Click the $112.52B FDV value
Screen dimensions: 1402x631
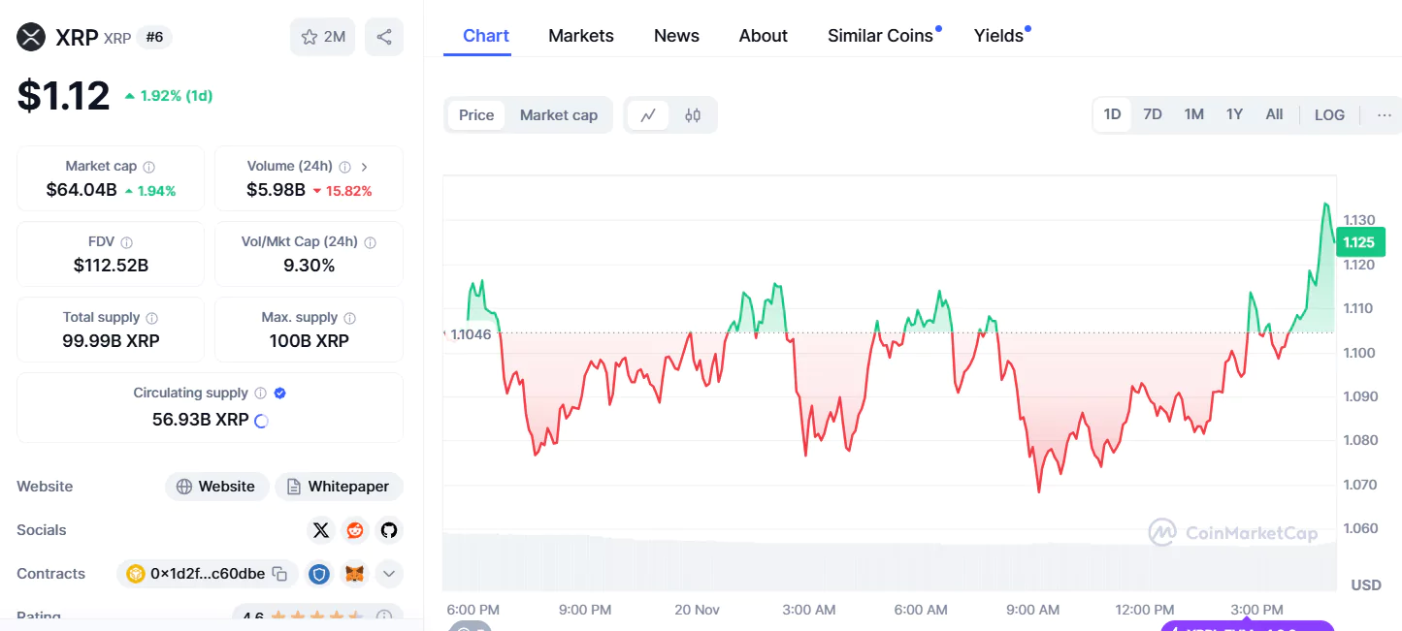[111, 266]
